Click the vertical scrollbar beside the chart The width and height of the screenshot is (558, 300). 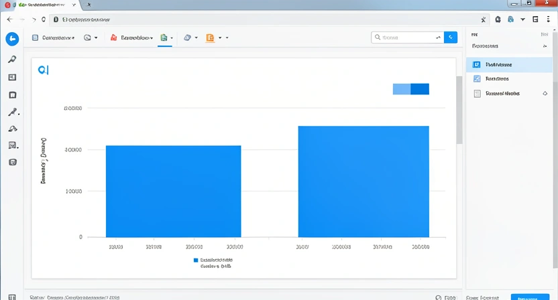[459, 110]
